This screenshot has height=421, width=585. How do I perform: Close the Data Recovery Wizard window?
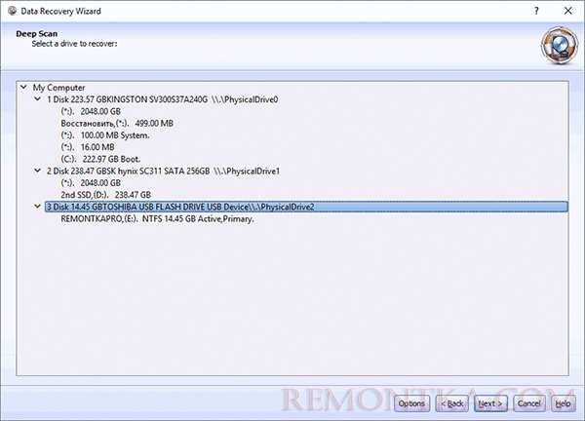(x=567, y=9)
